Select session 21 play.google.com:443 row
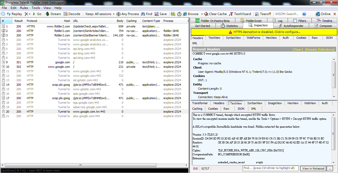The height and width of the screenshot is (173, 338). (94, 116)
